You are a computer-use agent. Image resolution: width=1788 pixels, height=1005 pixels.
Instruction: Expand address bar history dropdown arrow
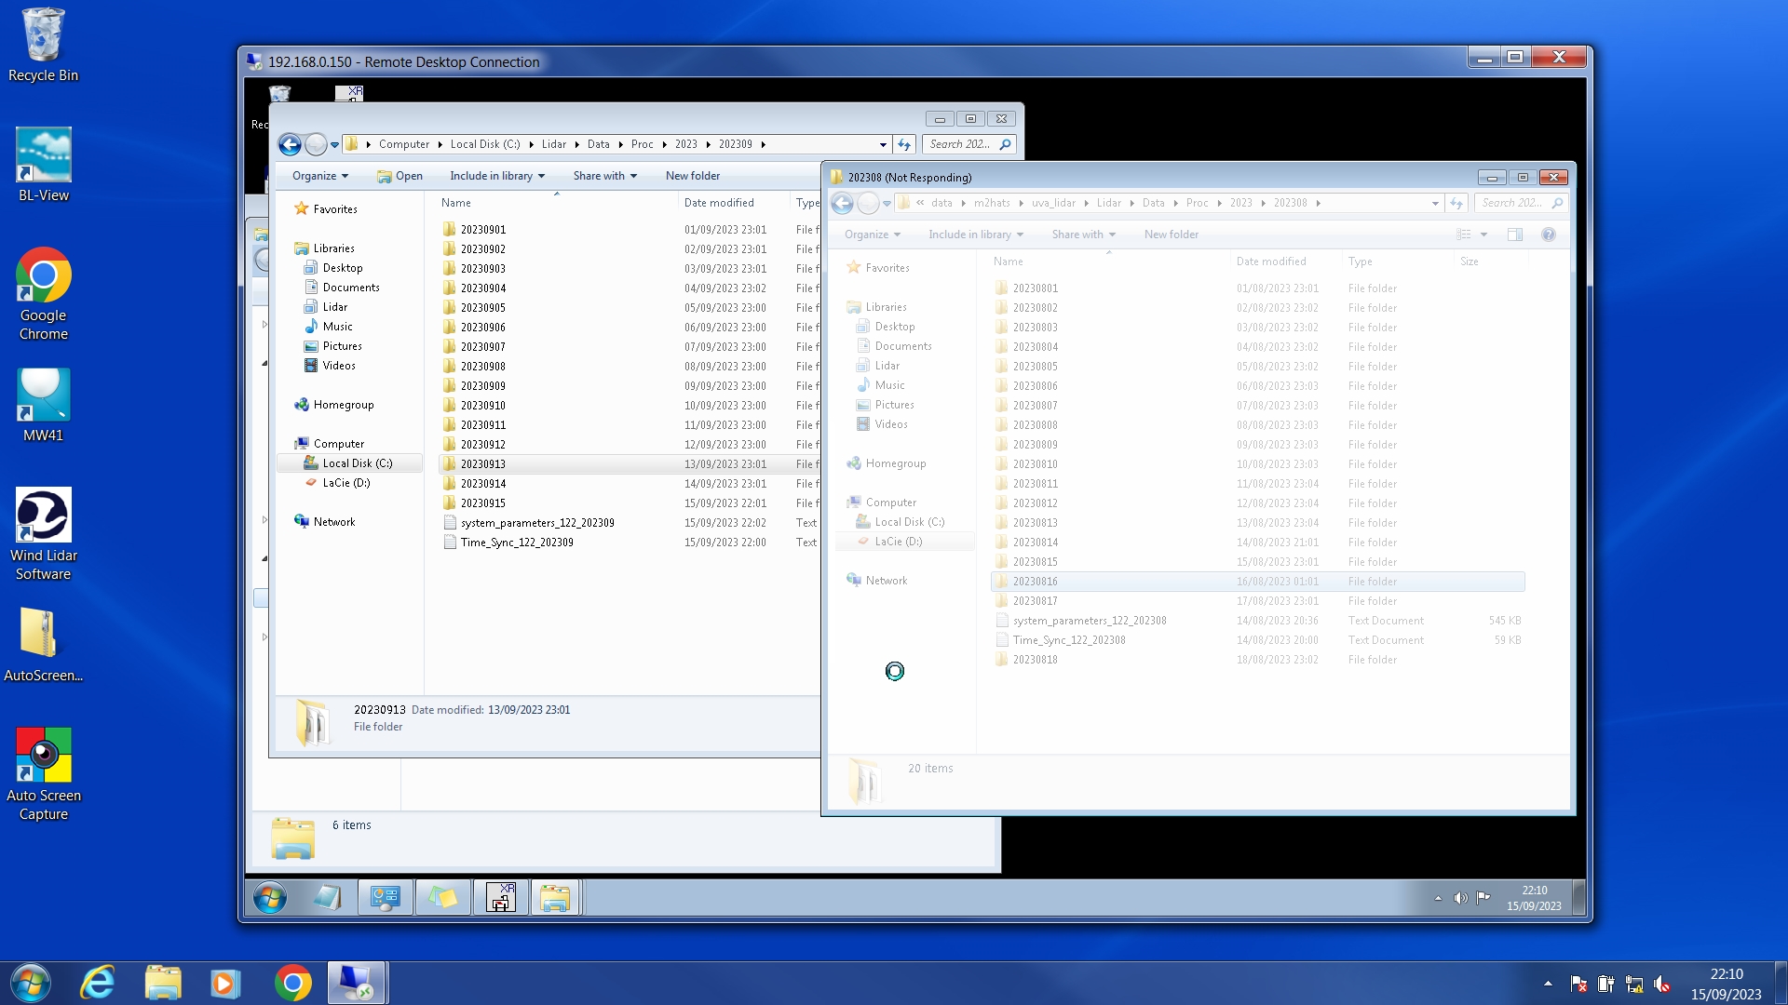[x=883, y=144]
